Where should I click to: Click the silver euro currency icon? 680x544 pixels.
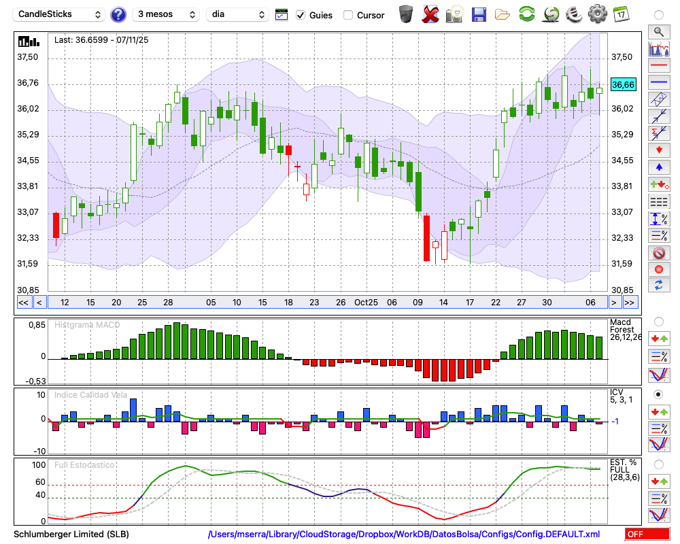574,14
